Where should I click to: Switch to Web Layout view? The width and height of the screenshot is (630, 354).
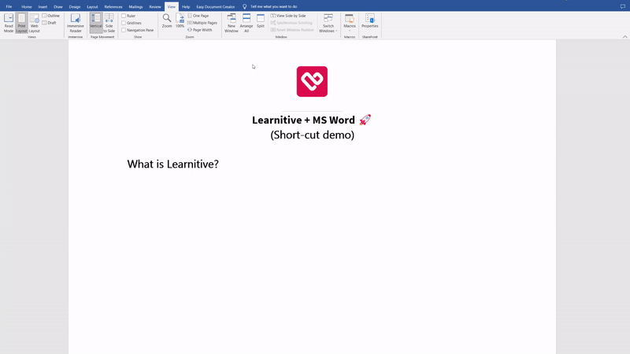[x=34, y=23]
